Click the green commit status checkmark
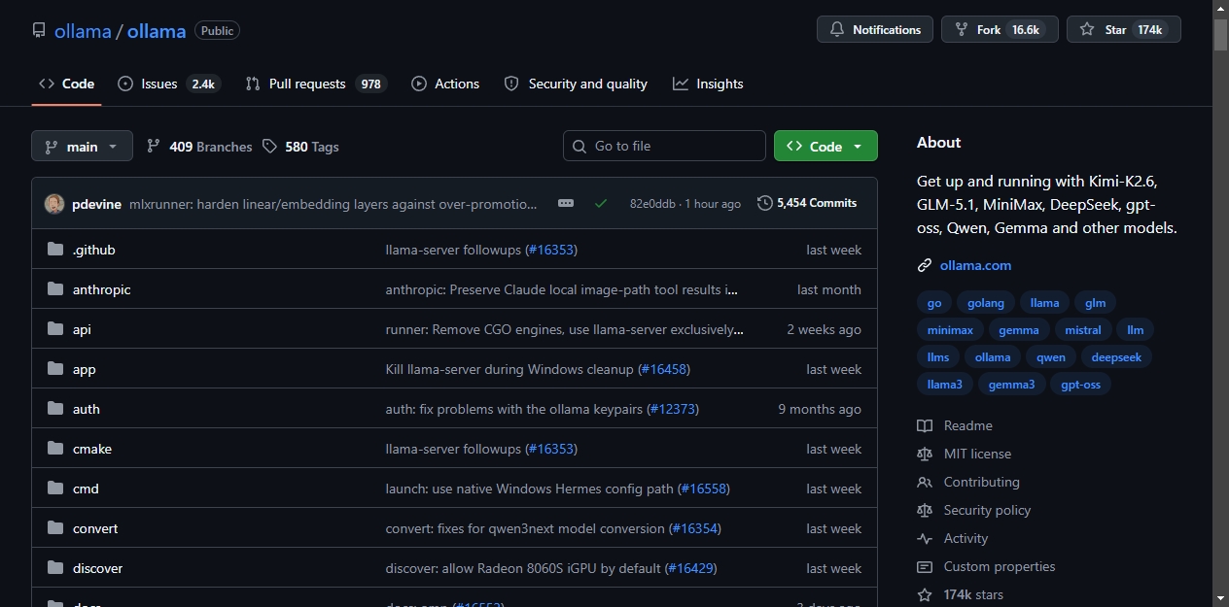The image size is (1229, 607). coord(601,203)
